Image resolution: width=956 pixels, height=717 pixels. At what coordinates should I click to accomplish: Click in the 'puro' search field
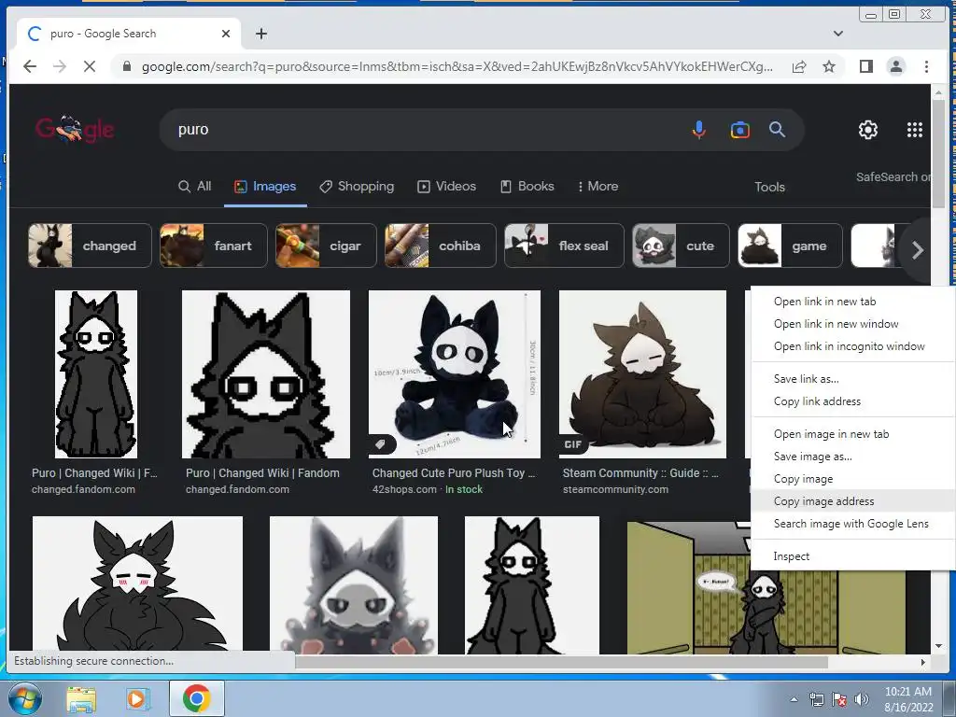point(427,129)
